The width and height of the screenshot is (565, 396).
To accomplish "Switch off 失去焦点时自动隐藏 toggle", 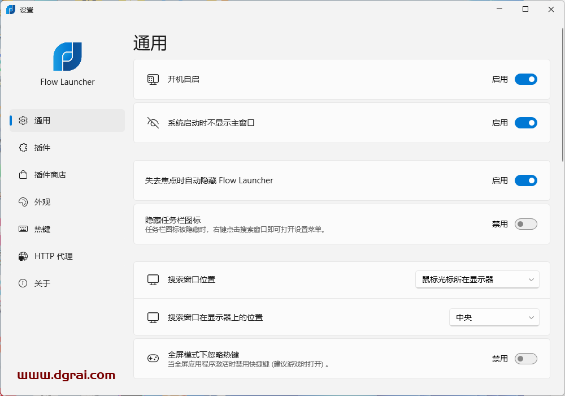I will coord(525,180).
